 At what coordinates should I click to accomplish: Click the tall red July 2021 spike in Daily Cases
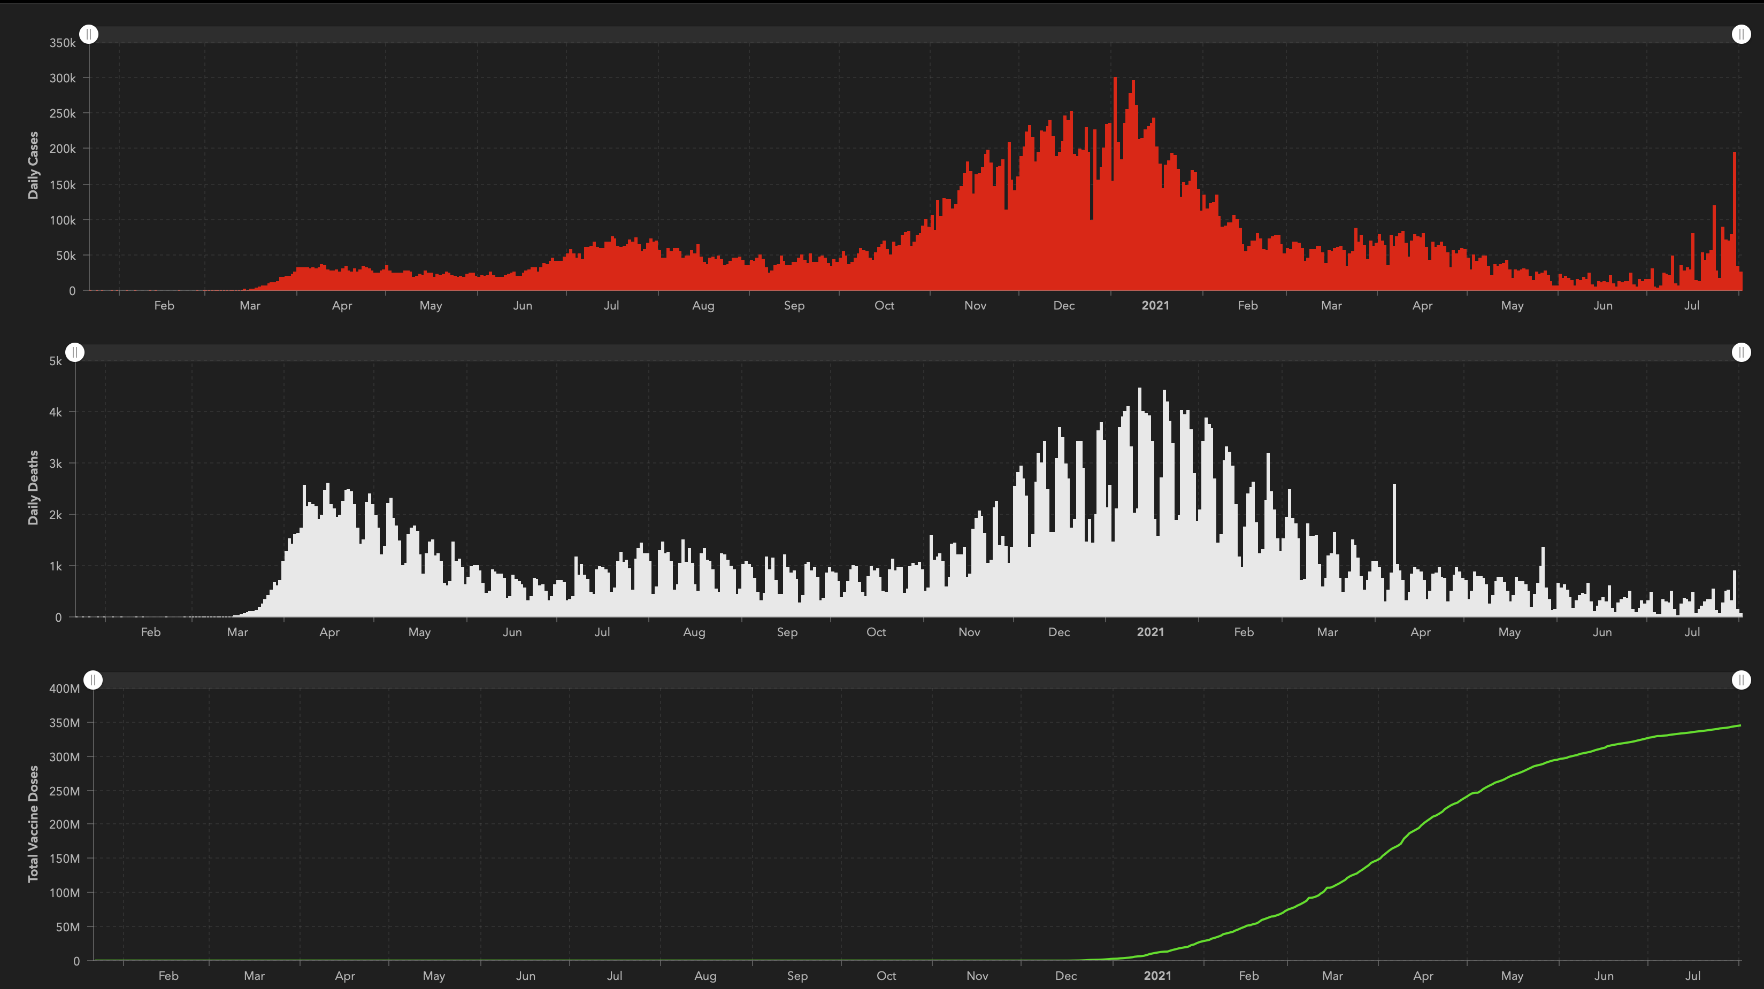pos(1735,222)
